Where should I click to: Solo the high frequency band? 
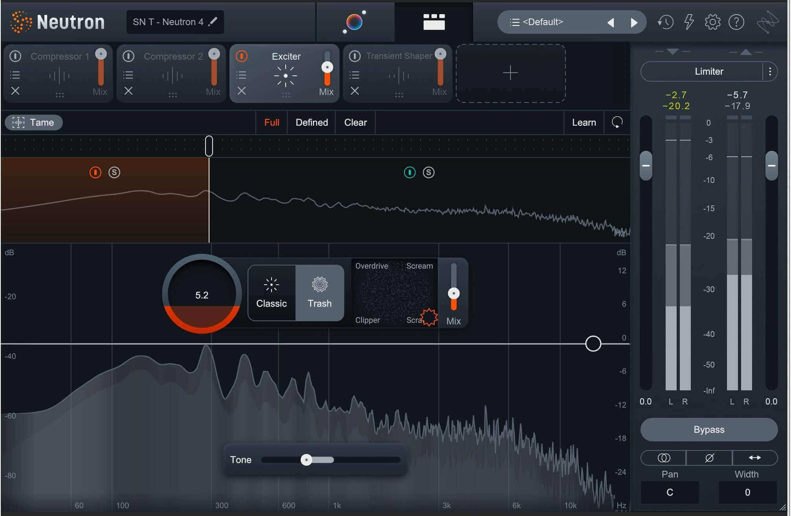[429, 172]
